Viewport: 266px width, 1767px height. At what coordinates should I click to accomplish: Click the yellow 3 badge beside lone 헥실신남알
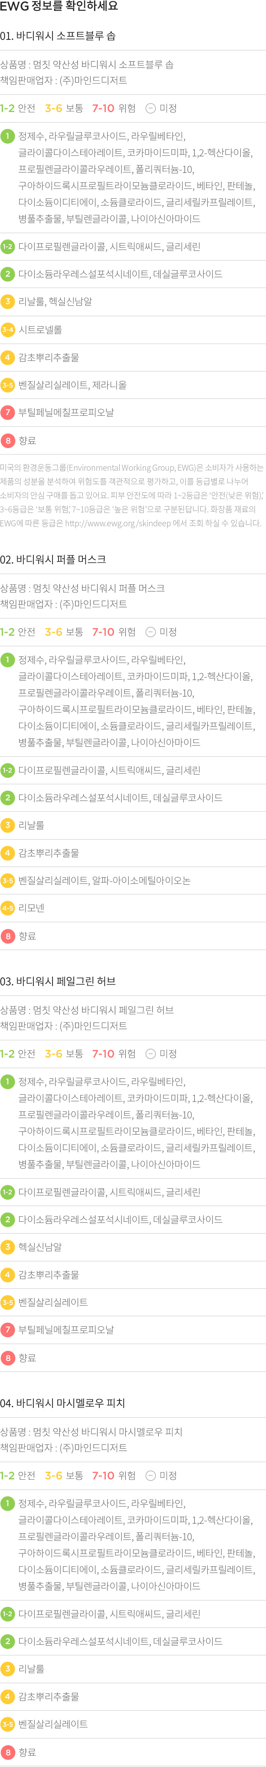pyautogui.click(x=7, y=1246)
